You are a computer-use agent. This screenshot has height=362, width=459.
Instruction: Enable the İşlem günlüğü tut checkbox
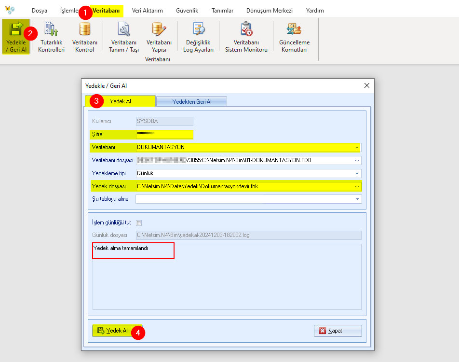coord(139,223)
